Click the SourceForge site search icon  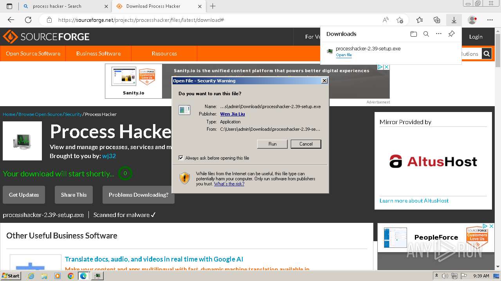coord(487,54)
